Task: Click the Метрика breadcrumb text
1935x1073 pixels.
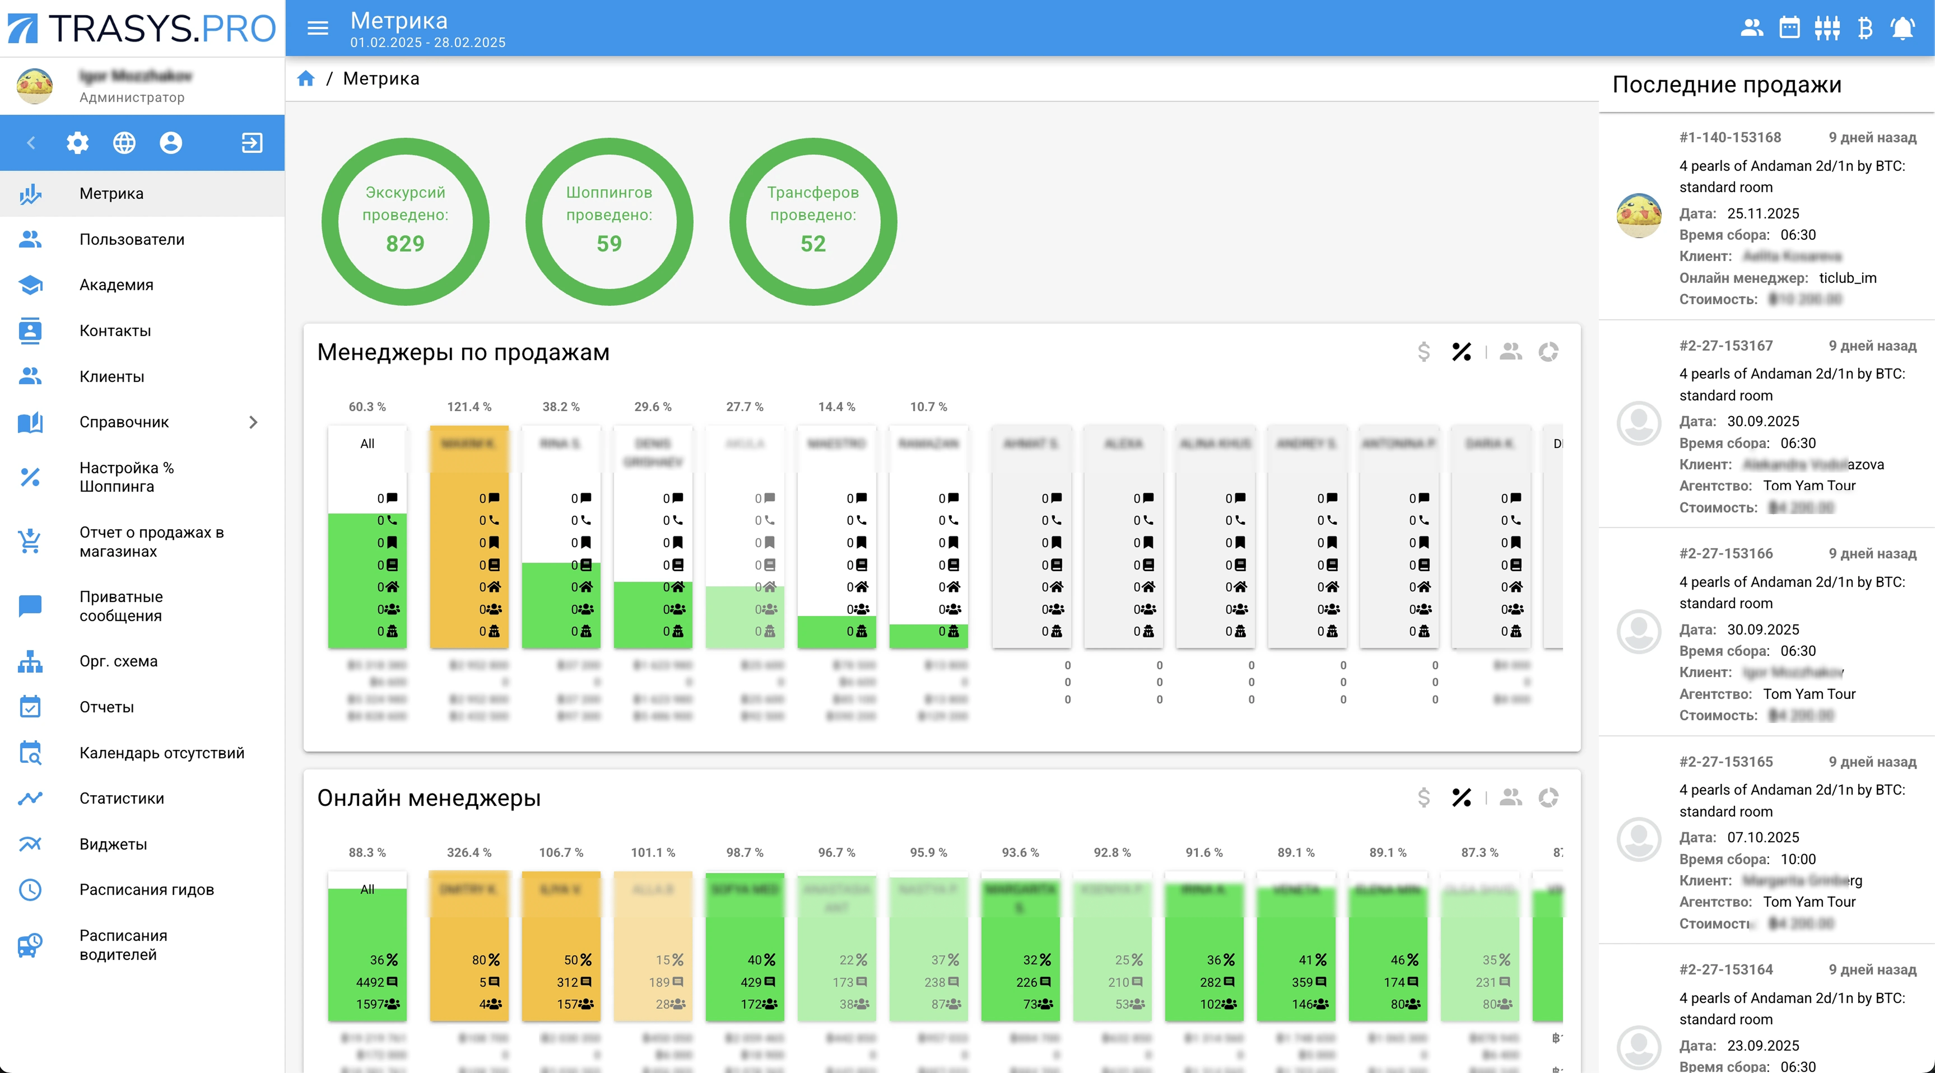Action: [381, 79]
